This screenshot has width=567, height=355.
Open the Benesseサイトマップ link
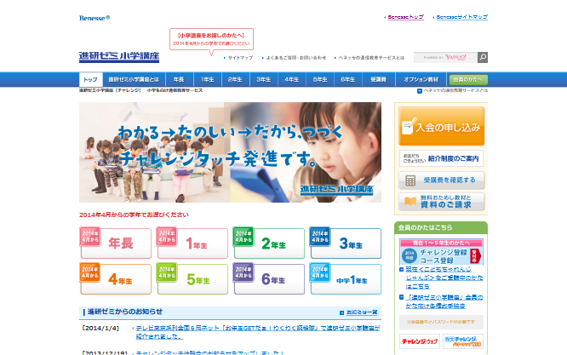461,17
